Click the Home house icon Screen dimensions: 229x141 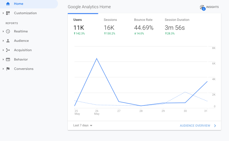click(x=8, y=4)
